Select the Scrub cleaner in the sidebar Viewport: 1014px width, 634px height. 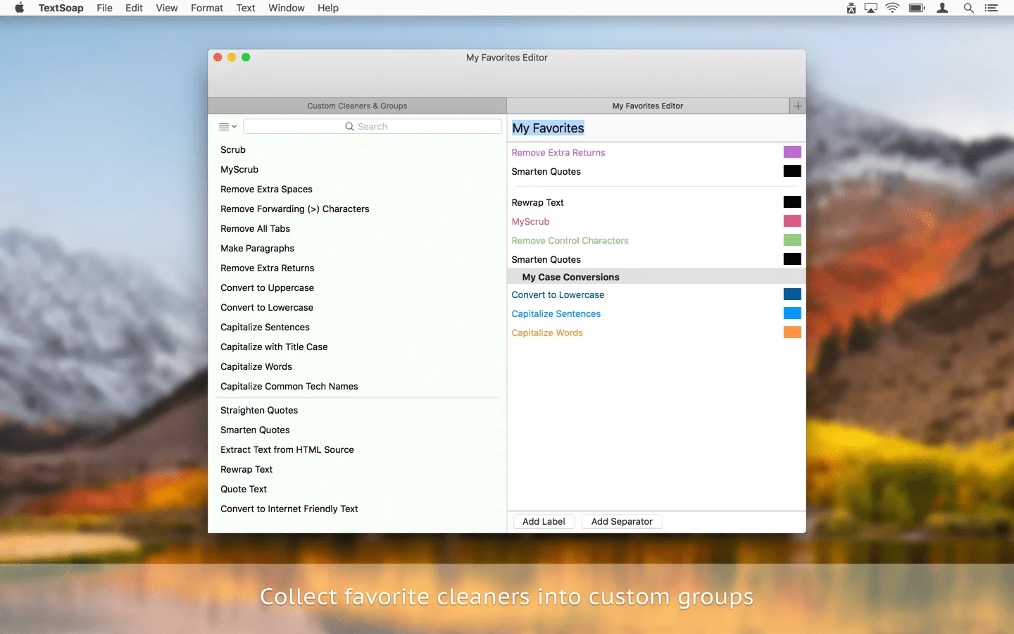(x=233, y=149)
